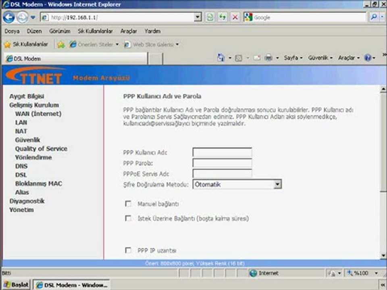This screenshot has height=290, width=387.
Task: Expand the address bar history dropdown
Action: pyautogui.click(x=198, y=17)
